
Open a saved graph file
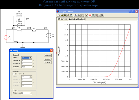[x=62, y=15]
